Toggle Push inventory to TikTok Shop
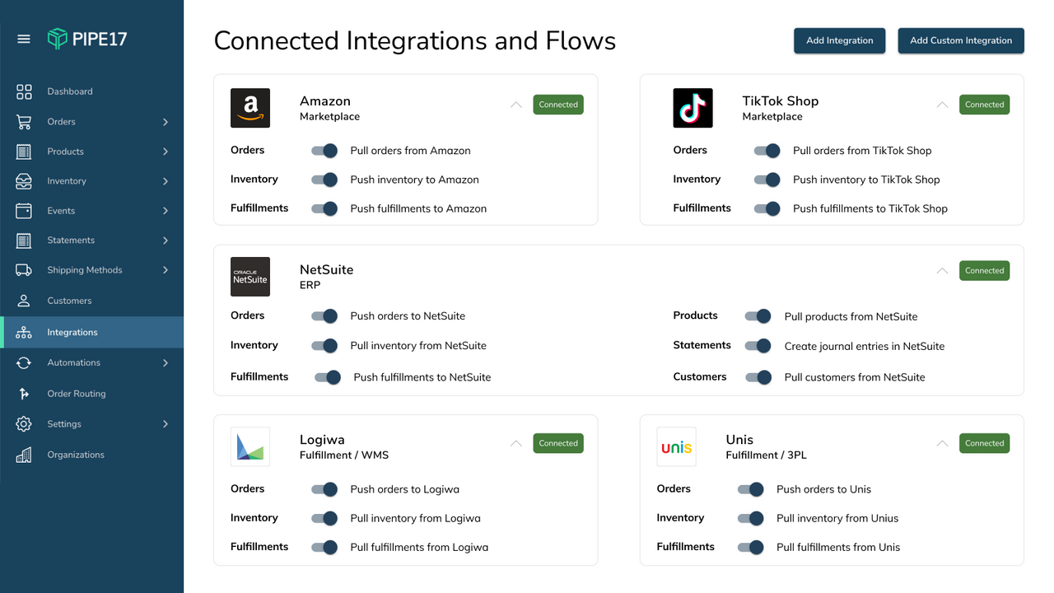The image size is (1054, 593). pyautogui.click(x=767, y=180)
